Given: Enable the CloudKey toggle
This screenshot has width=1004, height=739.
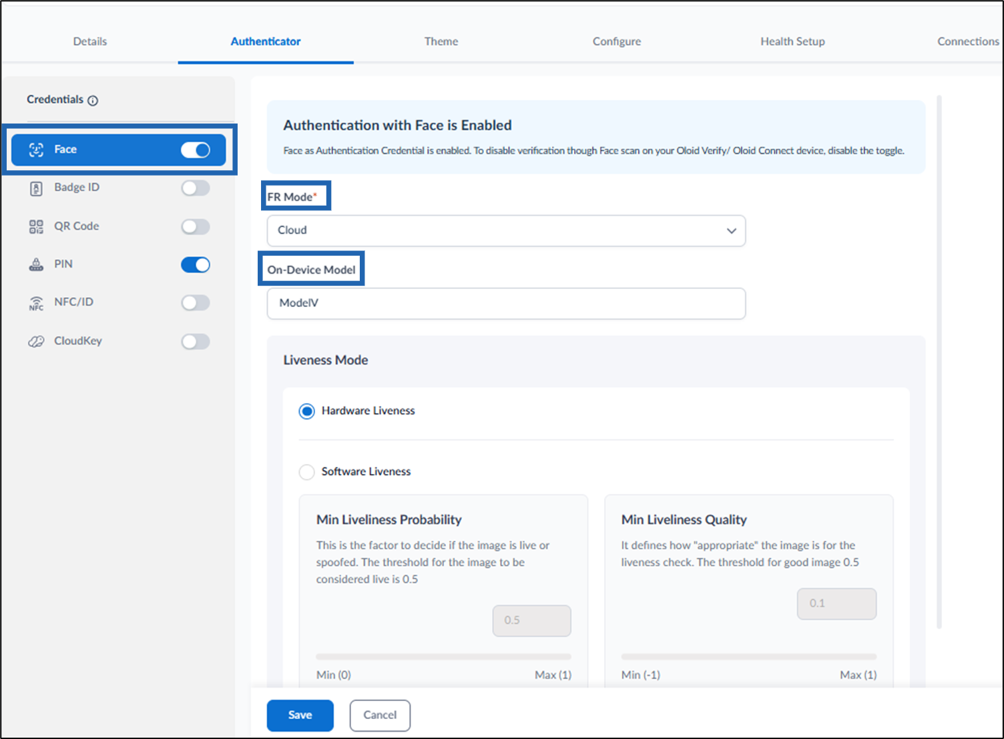Looking at the screenshot, I should (x=196, y=342).
